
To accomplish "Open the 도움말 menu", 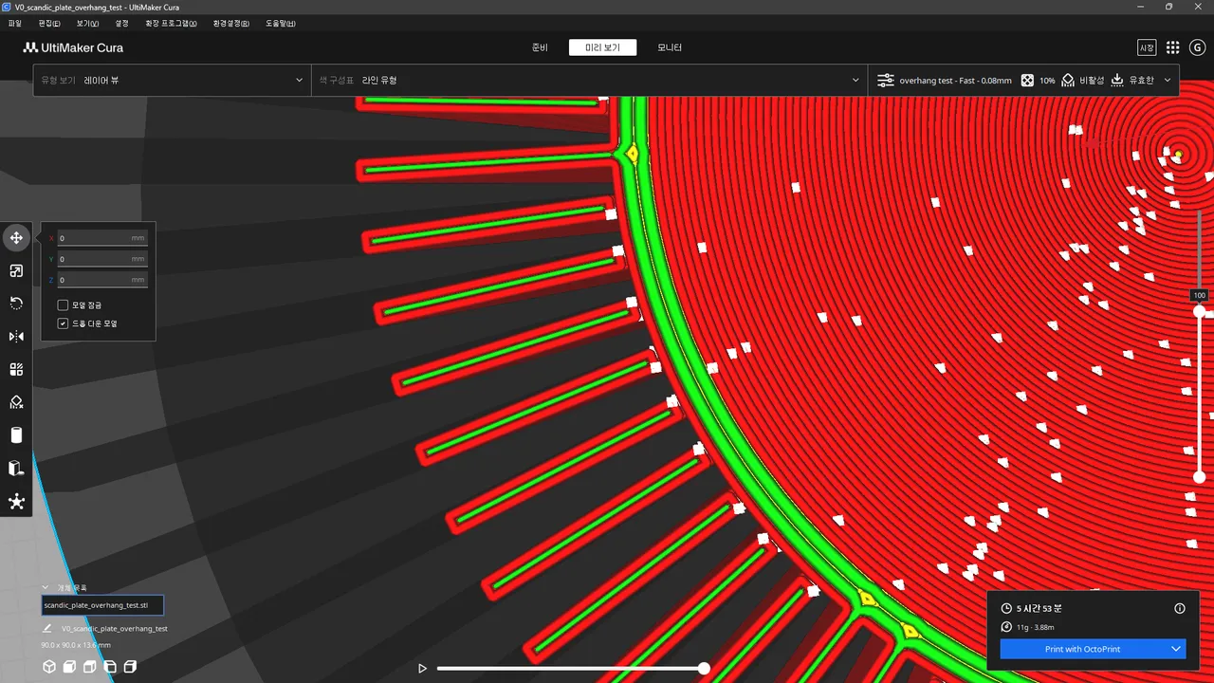I will click(x=281, y=23).
